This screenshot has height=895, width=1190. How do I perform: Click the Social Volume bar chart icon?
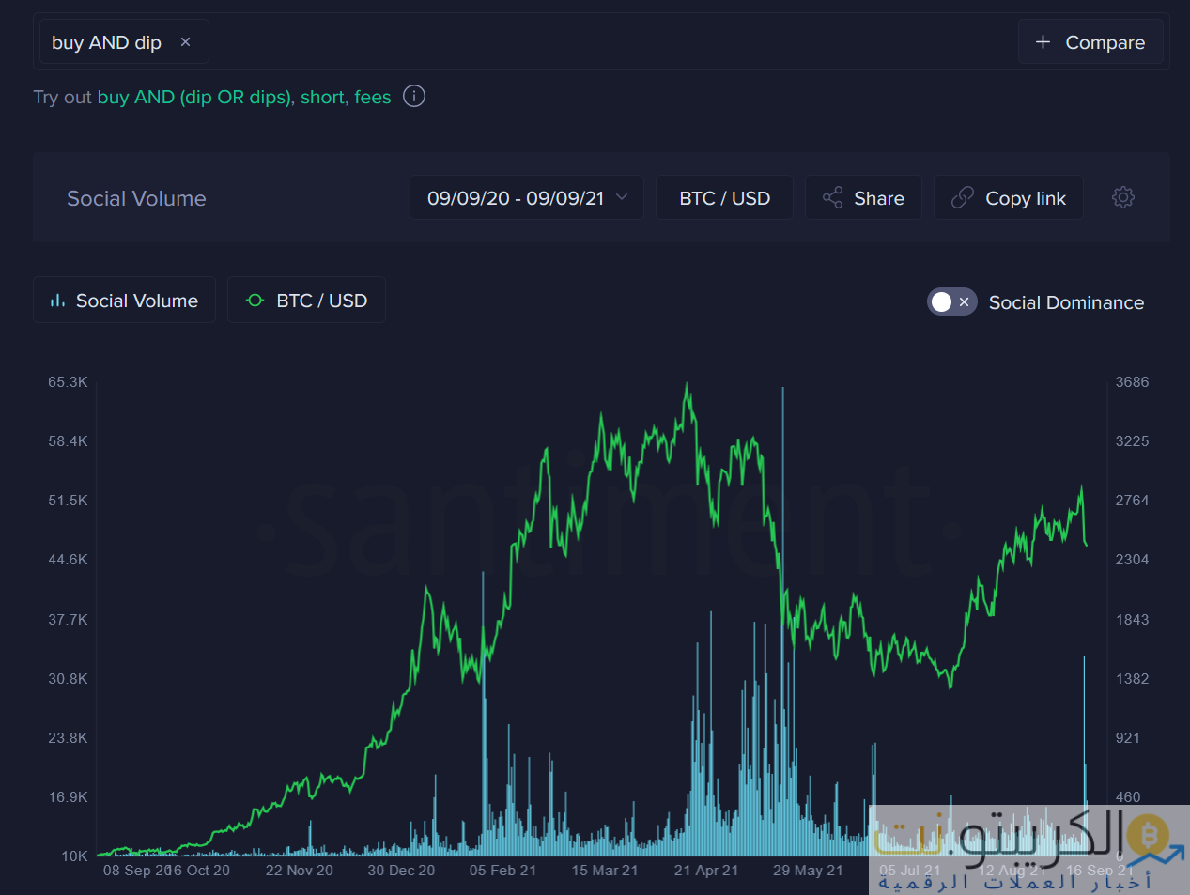[57, 301]
